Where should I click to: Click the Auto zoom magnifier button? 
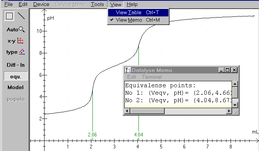pos(15,29)
